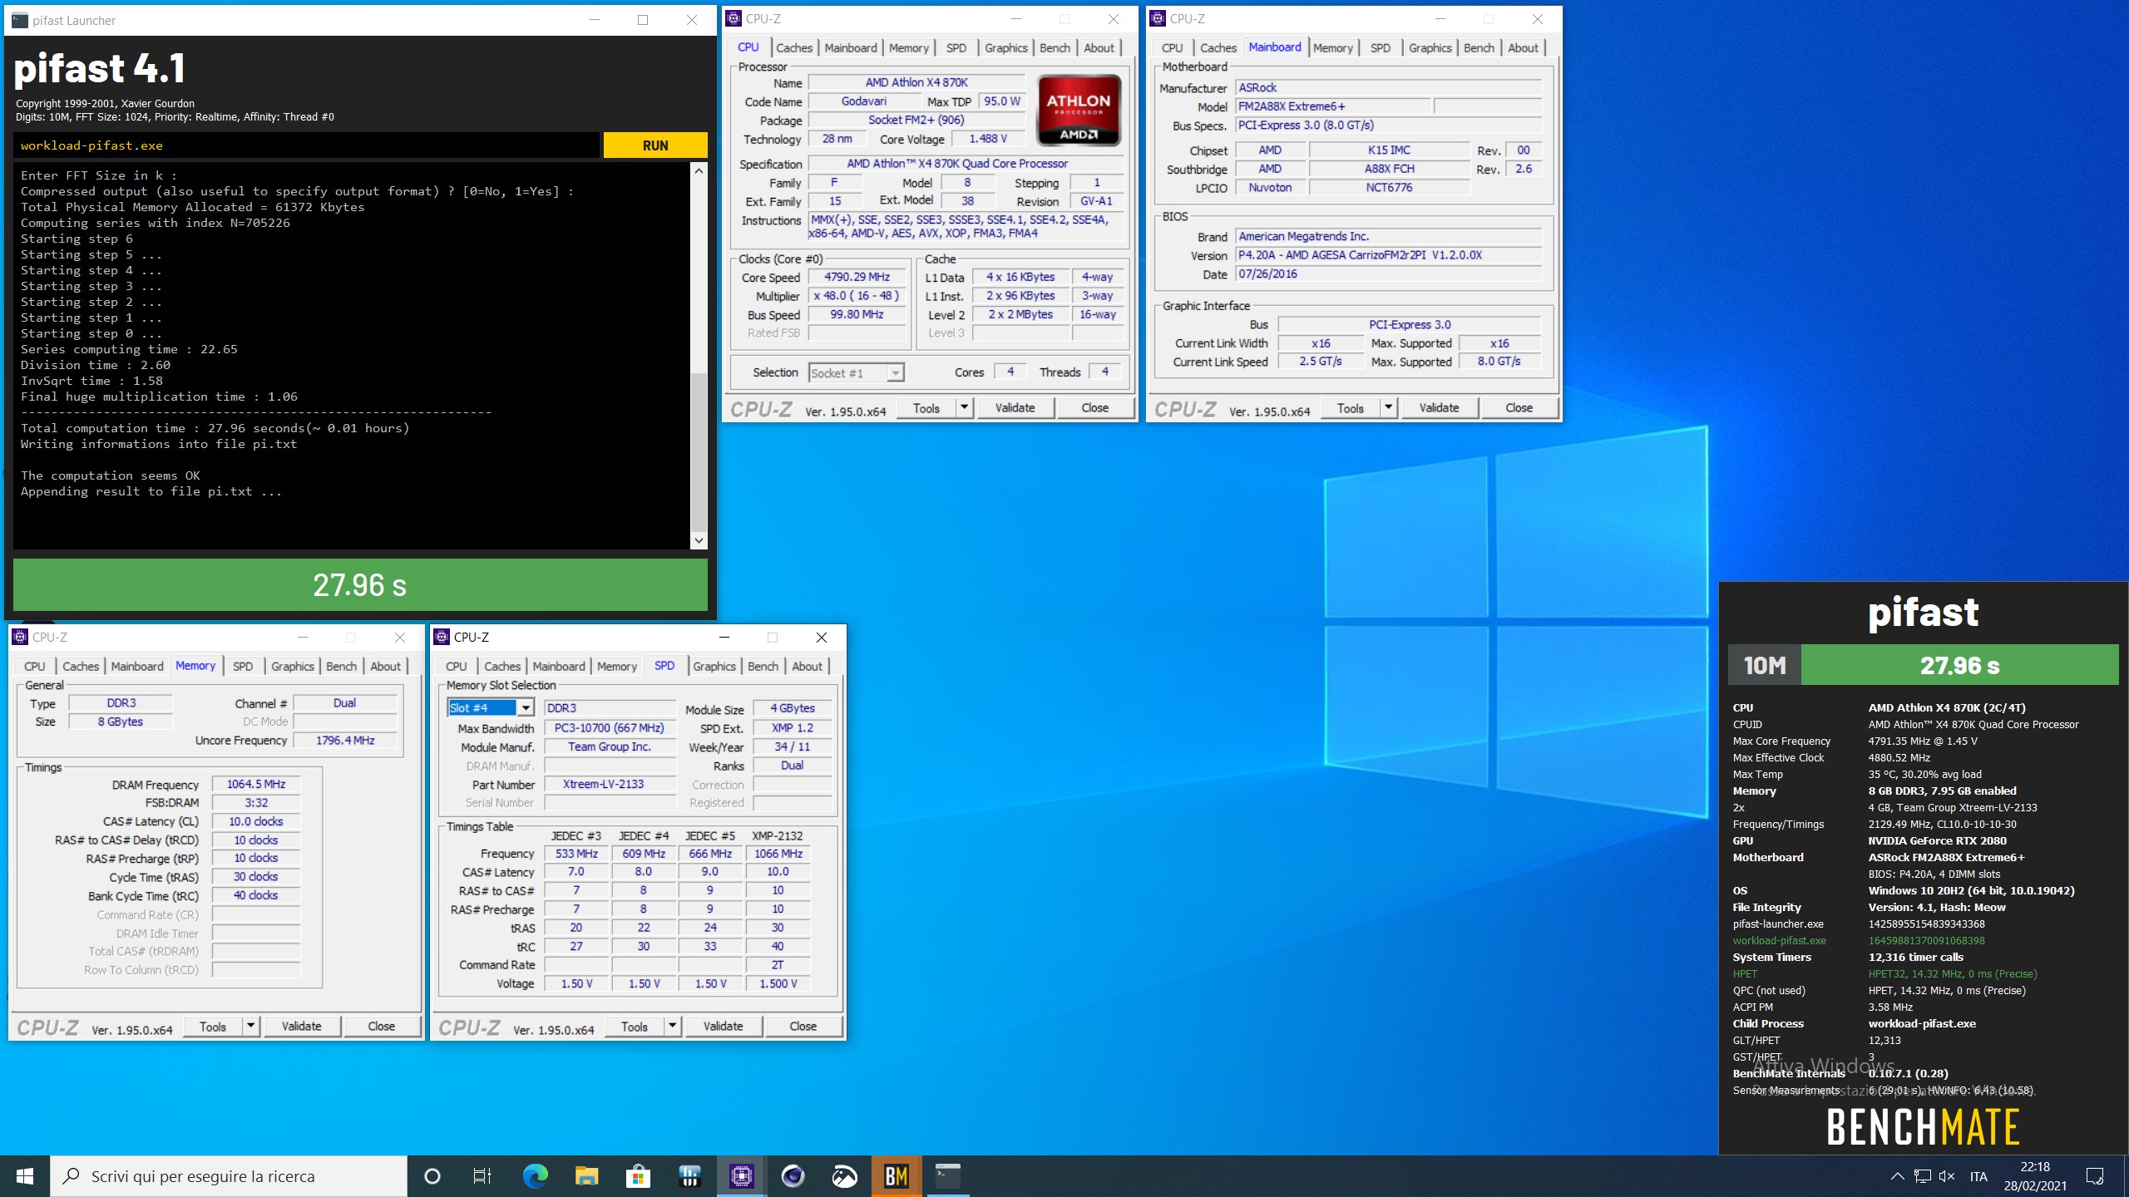This screenshot has width=2129, height=1197.
Task: Click the Core Speed value 4790.29 MHz
Action: 857,277
